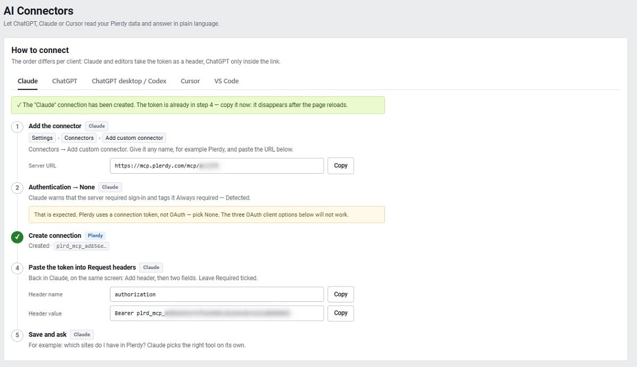
Task: Click the green connection-created success banner
Action: click(x=198, y=105)
